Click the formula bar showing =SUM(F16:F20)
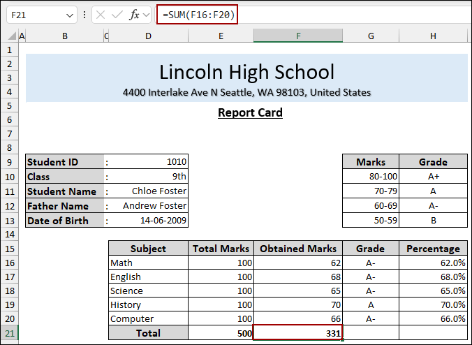Image resolution: width=472 pixels, height=345 pixels. click(314, 15)
